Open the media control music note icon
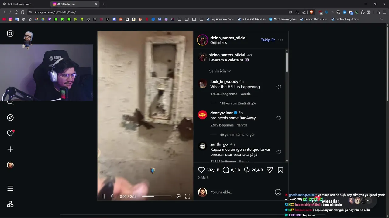Image resolution: width=389 pixels, height=218 pixels. pyautogui.click(x=378, y=12)
